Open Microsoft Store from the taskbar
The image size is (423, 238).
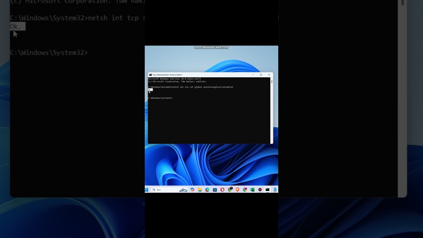click(x=215, y=190)
